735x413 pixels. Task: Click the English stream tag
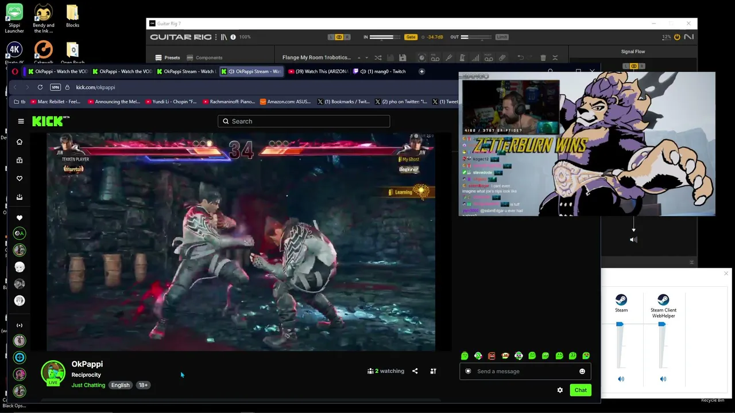pos(121,385)
